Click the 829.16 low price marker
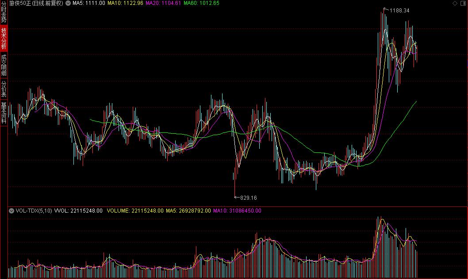This screenshot has width=468, height=279. pos(248,198)
